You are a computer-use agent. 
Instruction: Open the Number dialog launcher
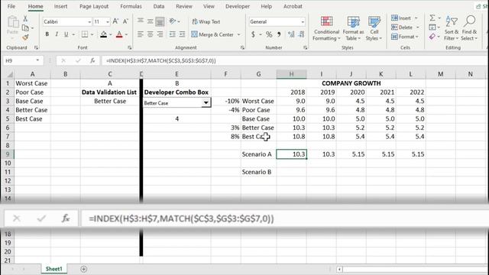pyautogui.click(x=306, y=47)
